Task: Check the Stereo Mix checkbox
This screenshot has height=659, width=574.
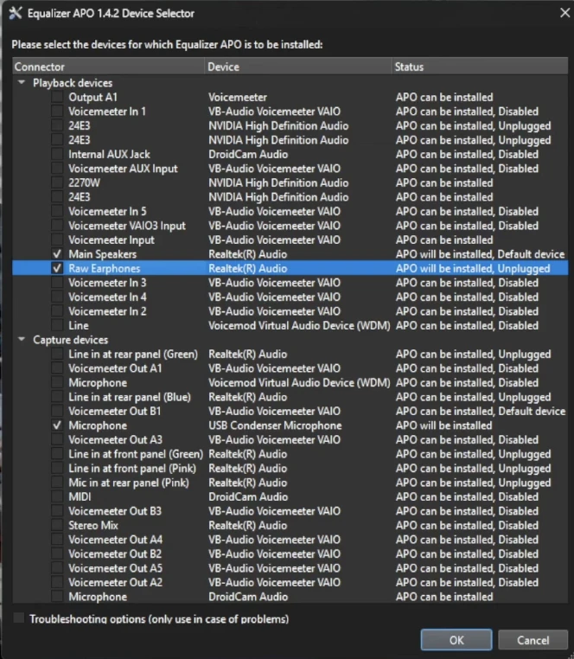Action: (x=57, y=525)
